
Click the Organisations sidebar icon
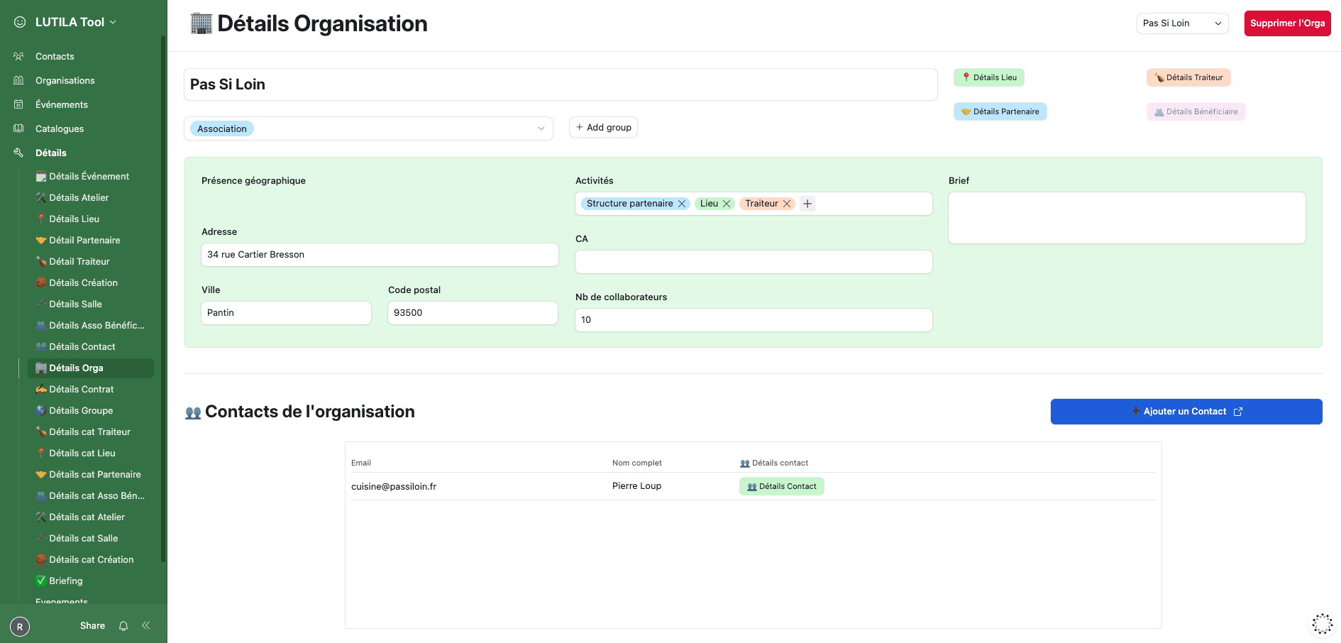(x=18, y=80)
